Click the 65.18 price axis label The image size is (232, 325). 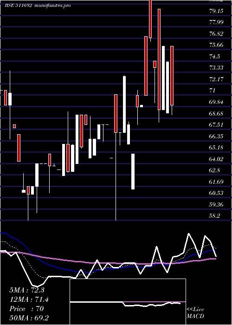point(216,148)
